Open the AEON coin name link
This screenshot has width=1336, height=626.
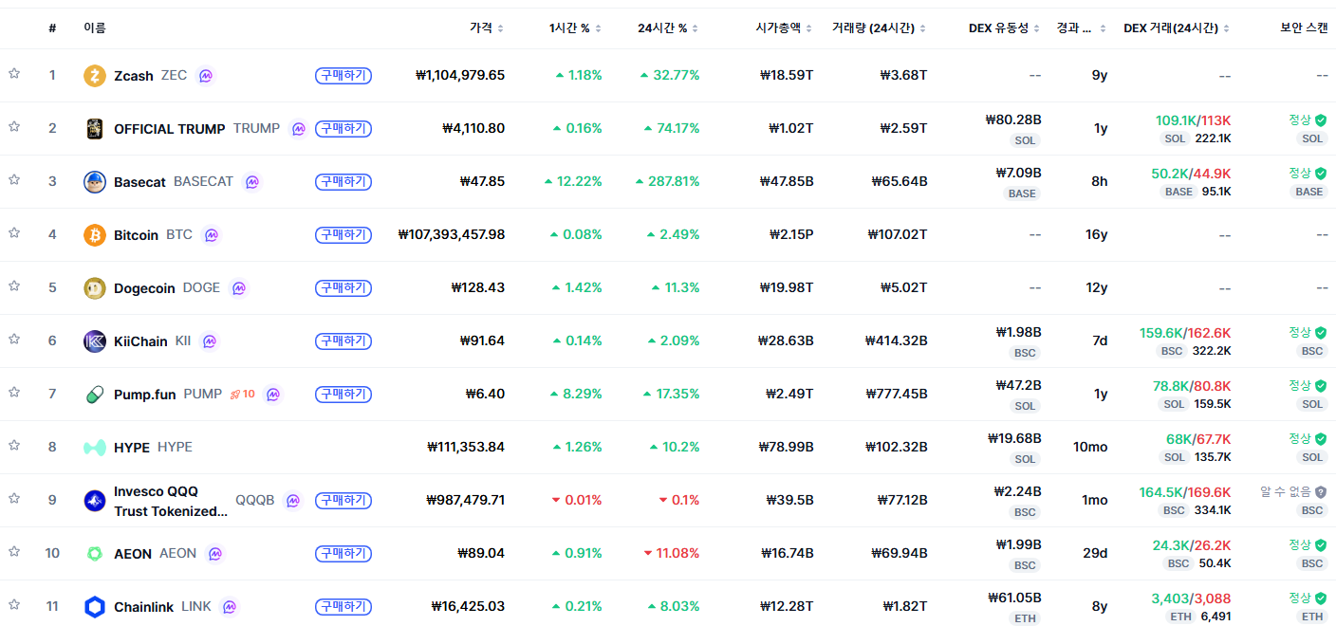133,554
